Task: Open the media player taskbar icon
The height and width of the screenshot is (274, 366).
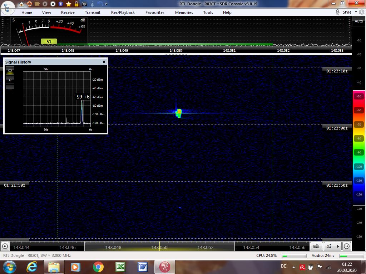Action: (75, 267)
